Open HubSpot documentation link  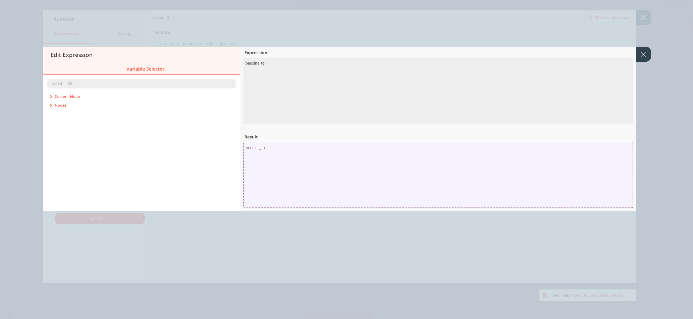[599, 295]
